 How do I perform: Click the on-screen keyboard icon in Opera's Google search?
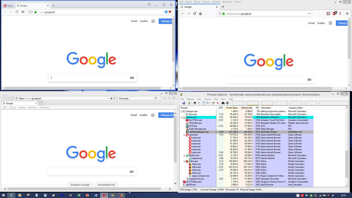[x=132, y=78]
